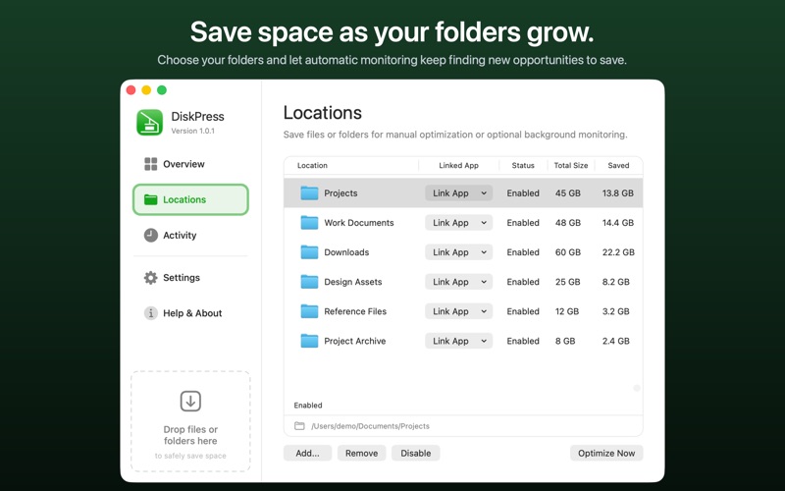Click the drop files or folders area
Image resolution: width=785 pixels, height=491 pixels.
coord(190,421)
